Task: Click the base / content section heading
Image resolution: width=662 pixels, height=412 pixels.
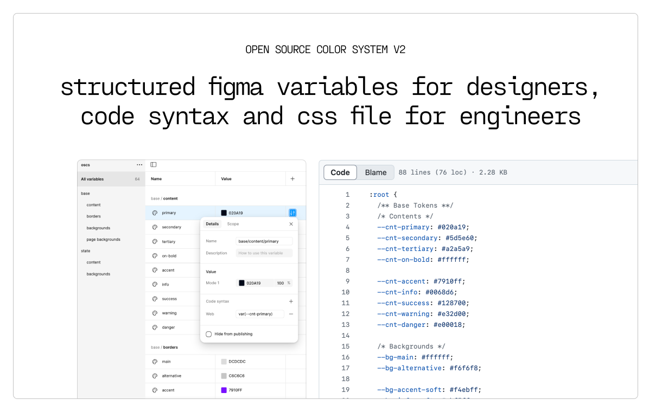Action: pyautogui.click(x=164, y=199)
